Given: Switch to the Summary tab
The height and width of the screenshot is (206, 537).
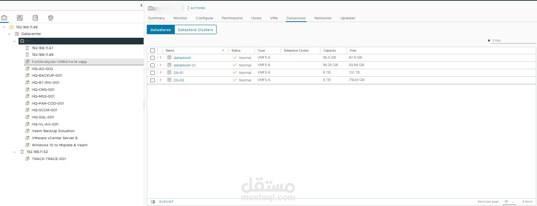Looking at the screenshot, I should tap(156, 18).
